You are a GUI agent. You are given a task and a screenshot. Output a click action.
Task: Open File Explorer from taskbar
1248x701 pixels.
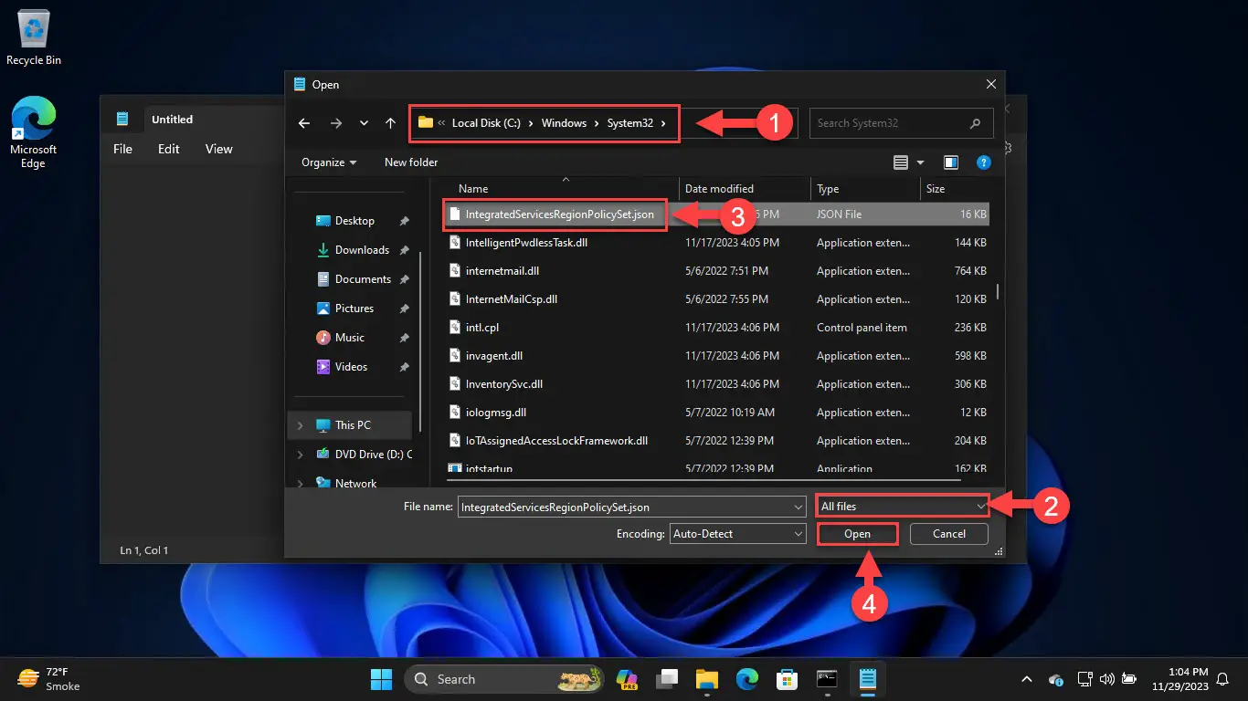pos(707,679)
